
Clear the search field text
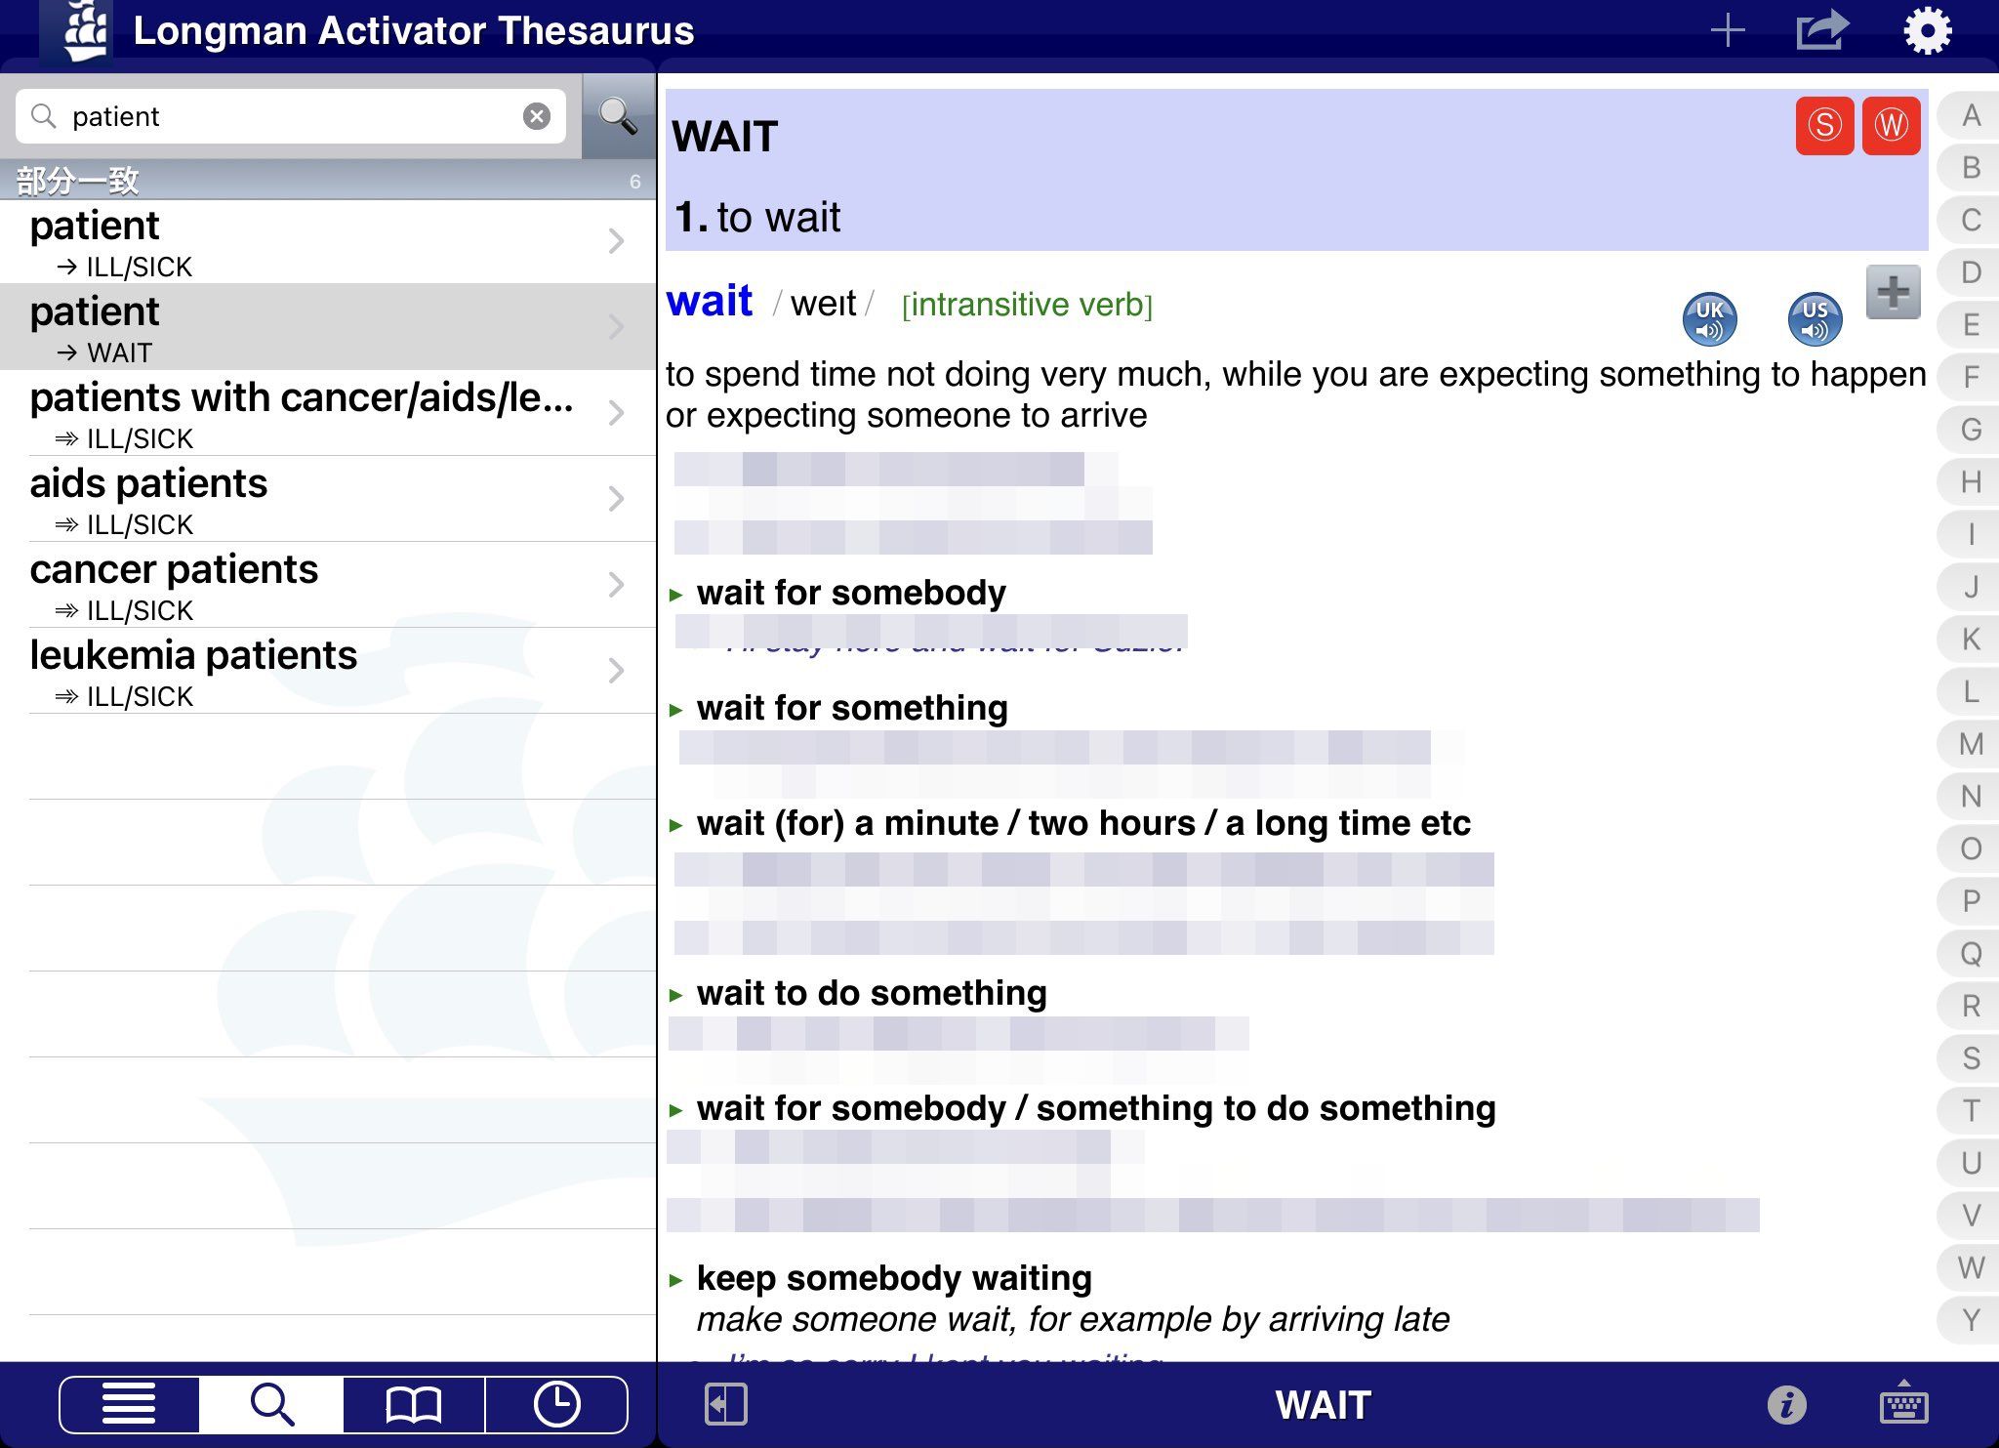536,116
